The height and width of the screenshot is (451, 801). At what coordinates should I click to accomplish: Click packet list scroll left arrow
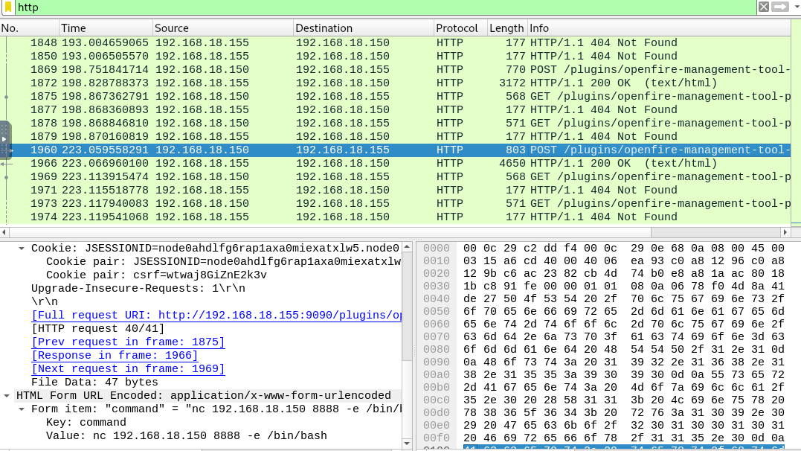(x=4, y=232)
